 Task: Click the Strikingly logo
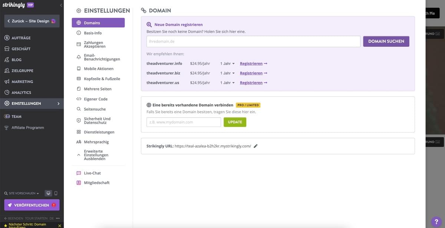13,5
